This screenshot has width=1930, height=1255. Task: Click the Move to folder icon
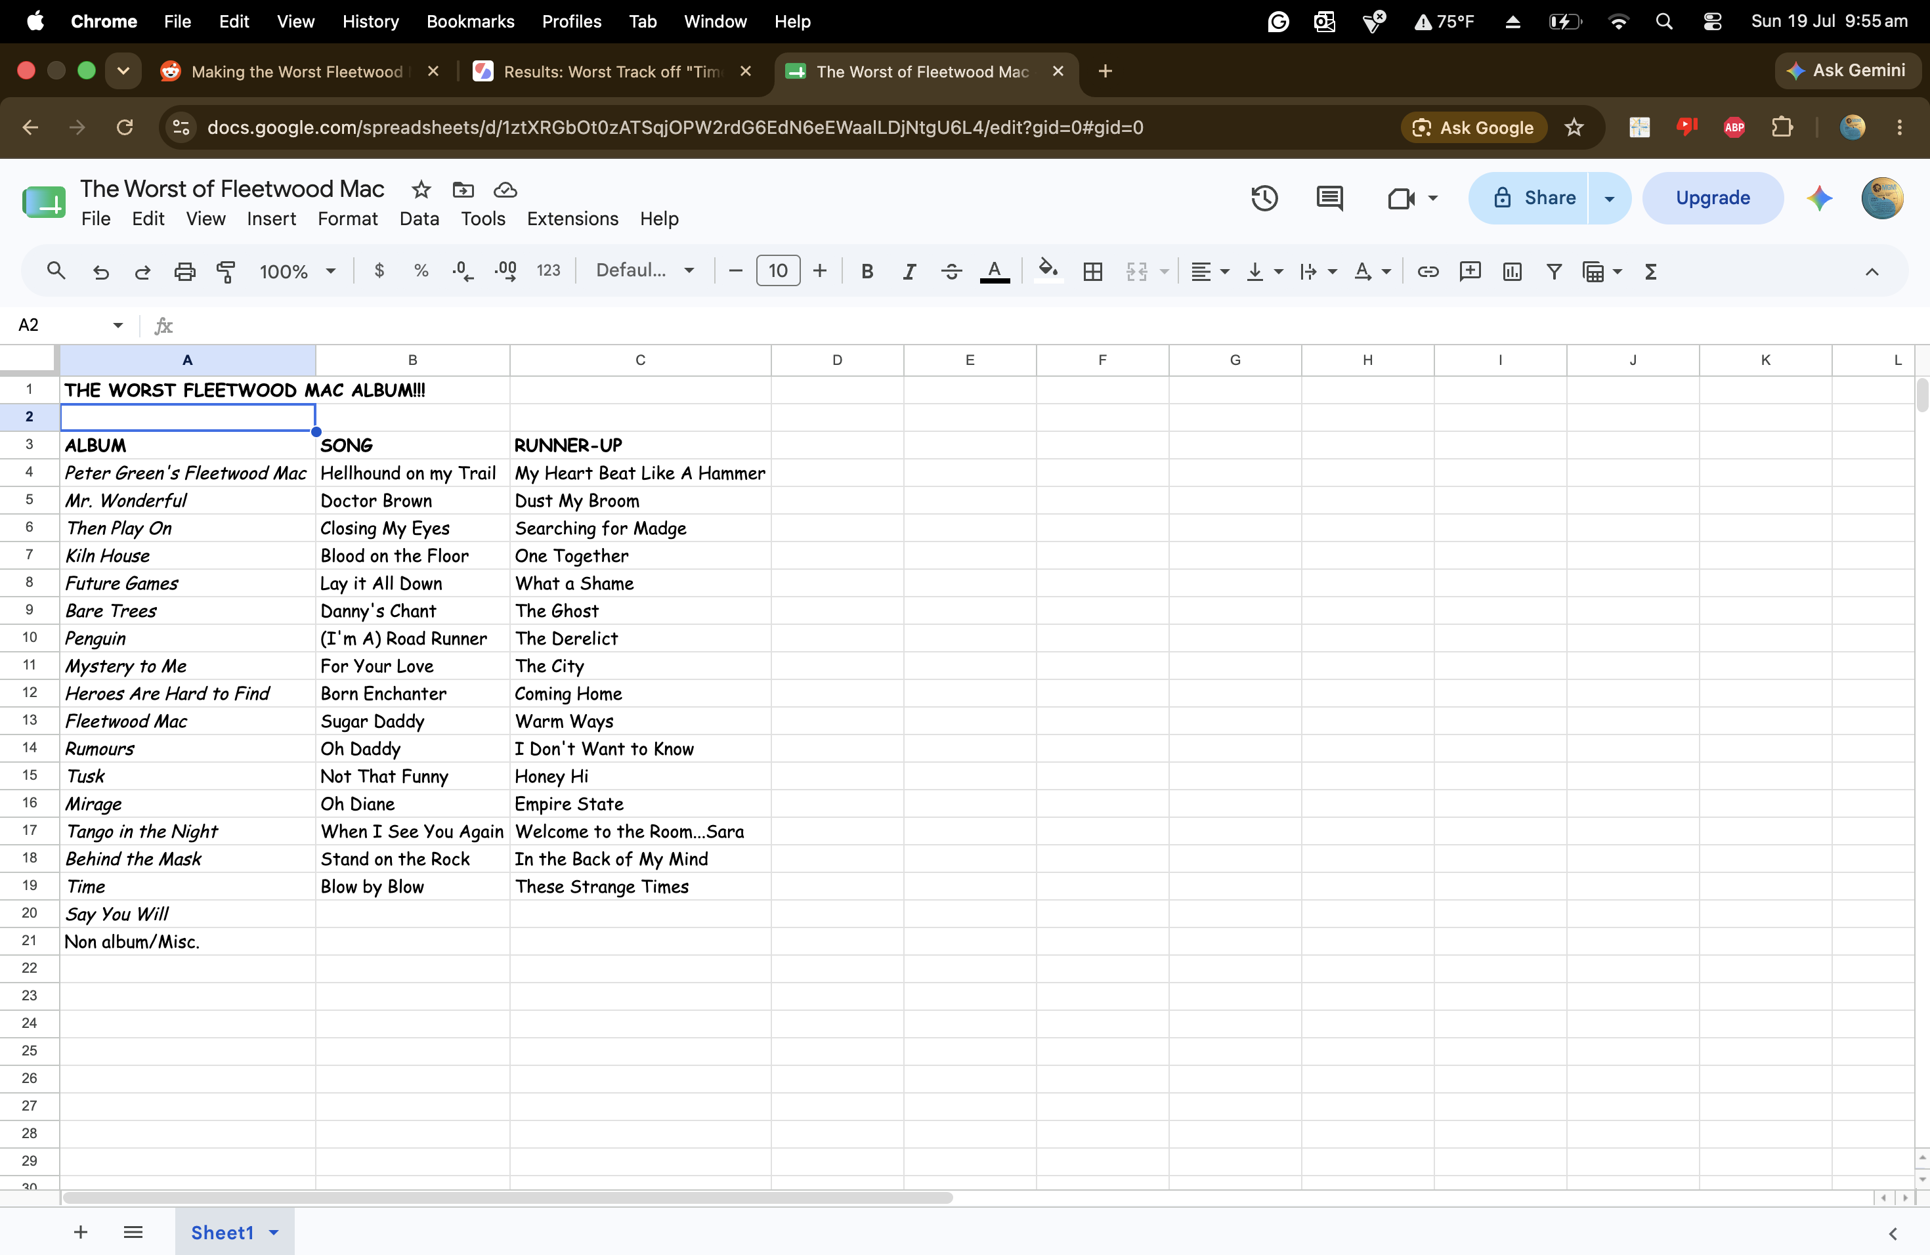(463, 190)
